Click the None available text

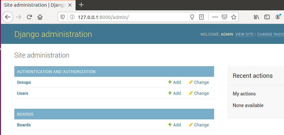coord(248,105)
